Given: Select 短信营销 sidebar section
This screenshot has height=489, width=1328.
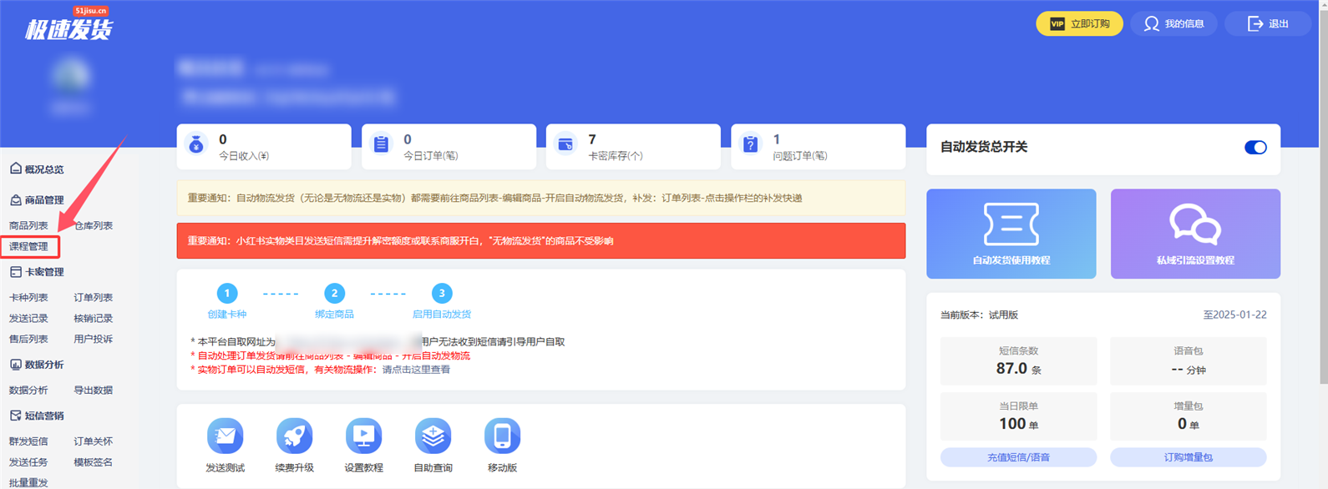Looking at the screenshot, I should tap(37, 416).
